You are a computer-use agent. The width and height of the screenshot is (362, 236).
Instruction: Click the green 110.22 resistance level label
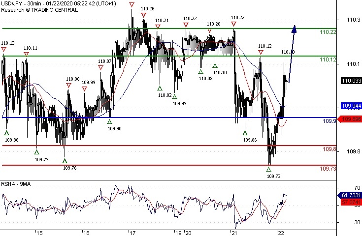tap(328, 32)
